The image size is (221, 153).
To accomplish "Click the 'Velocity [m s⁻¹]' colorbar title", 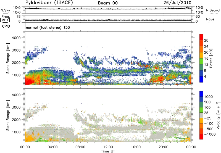I will tap(218, 115).
